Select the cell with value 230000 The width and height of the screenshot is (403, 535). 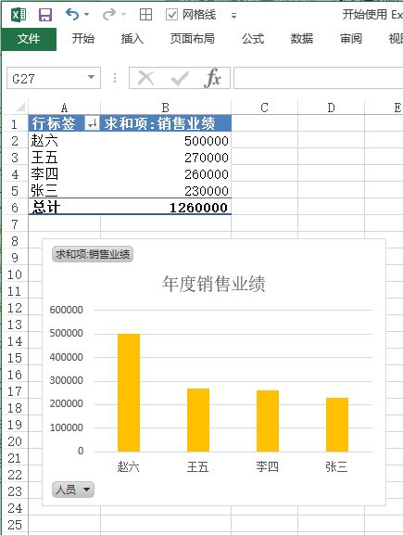[x=166, y=190]
